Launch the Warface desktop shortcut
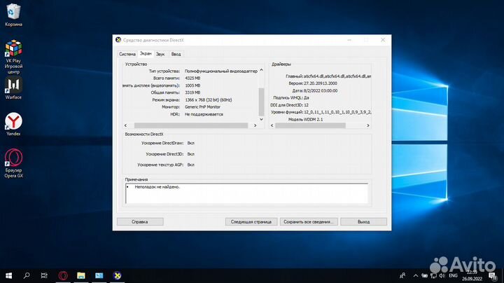 (13, 88)
